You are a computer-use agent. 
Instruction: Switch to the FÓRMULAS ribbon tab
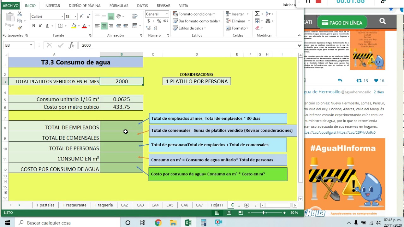click(x=119, y=6)
